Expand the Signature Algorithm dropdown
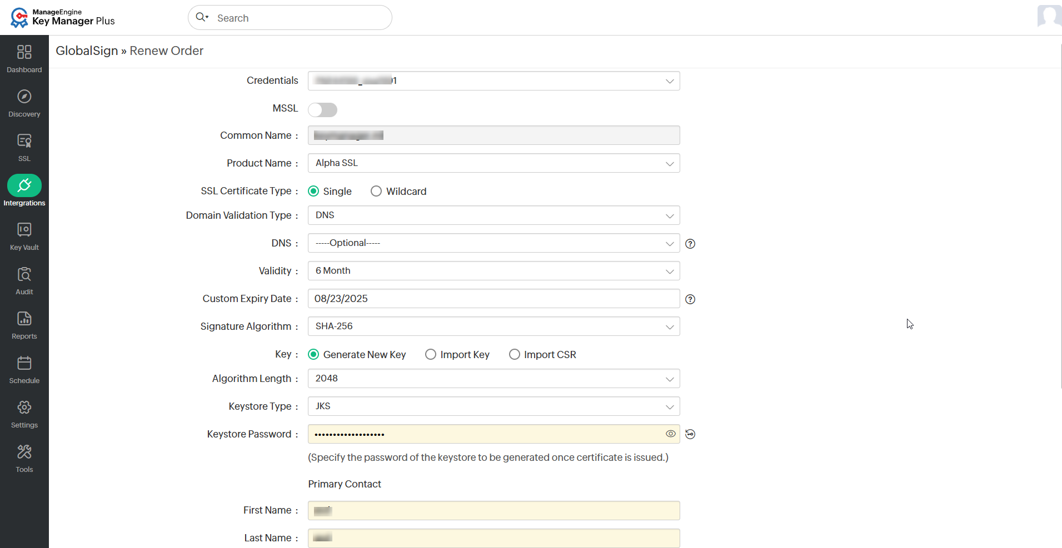 494,326
